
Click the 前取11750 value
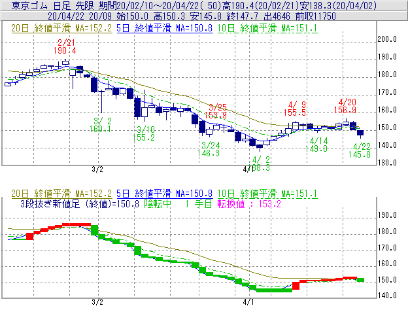(x=316, y=16)
